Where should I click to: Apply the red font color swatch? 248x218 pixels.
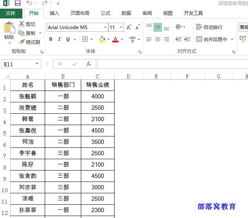[x=115, y=39]
